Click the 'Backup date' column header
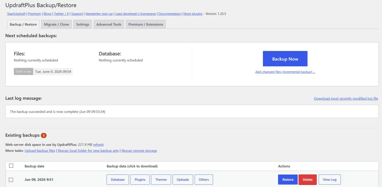The height and width of the screenshot is (187, 382). [34, 166]
